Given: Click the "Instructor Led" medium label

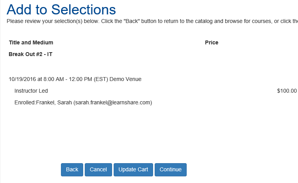Looking at the screenshot, I should pyautogui.click(x=31, y=91).
